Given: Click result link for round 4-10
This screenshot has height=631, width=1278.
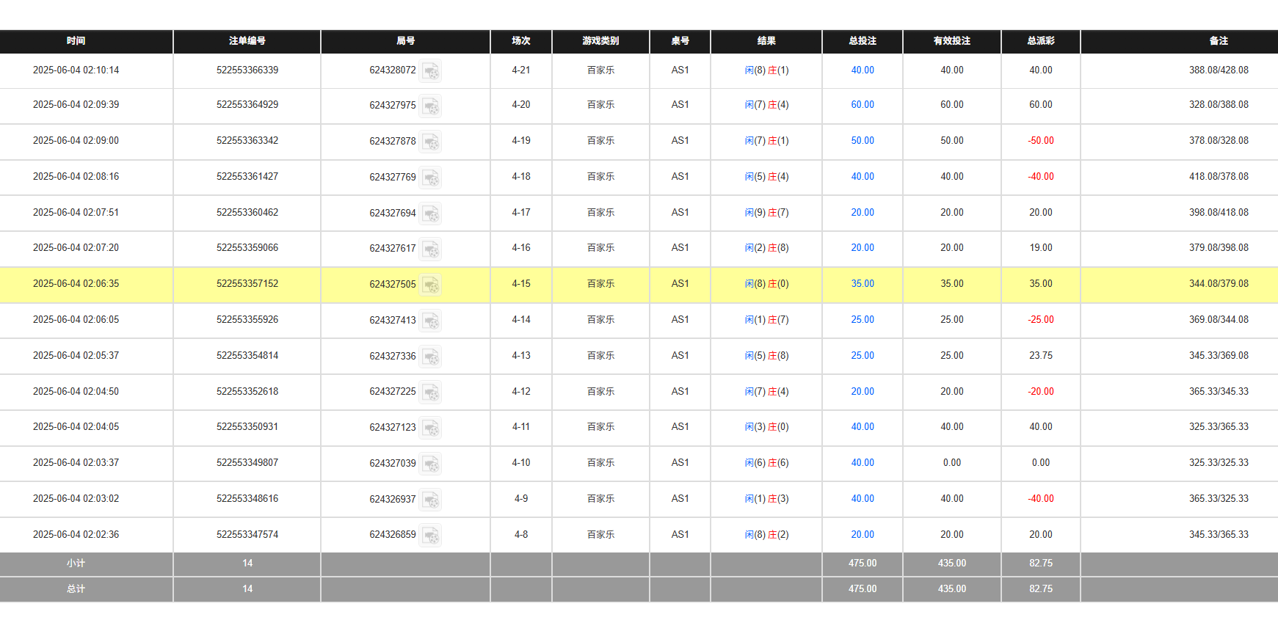Looking at the screenshot, I should [x=766, y=463].
